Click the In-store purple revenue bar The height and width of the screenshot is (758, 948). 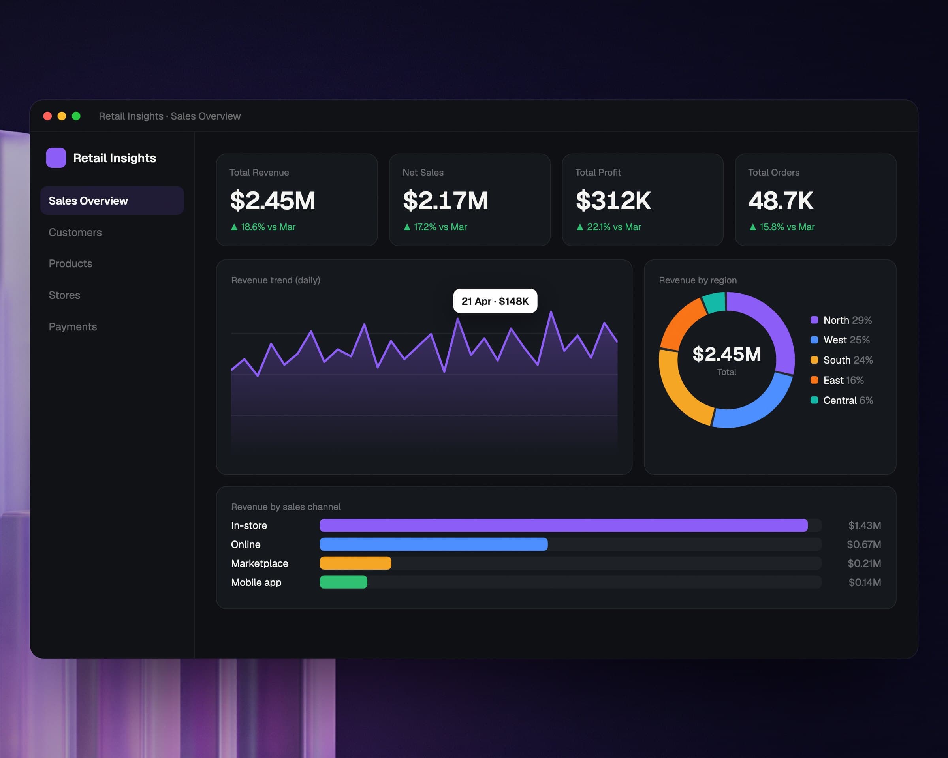(563, 525)
